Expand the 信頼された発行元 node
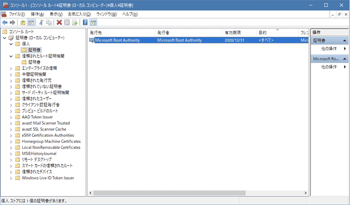 (11, 81)
